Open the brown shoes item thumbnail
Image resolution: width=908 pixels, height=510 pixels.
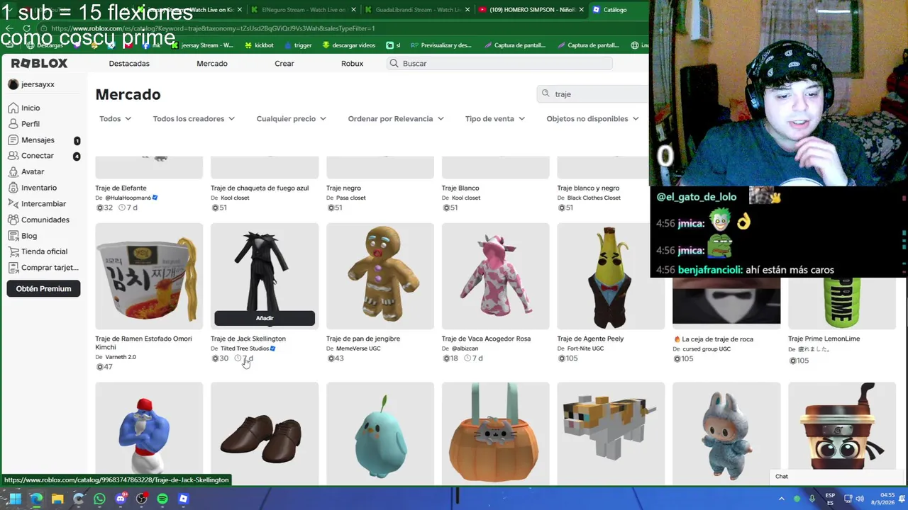pyautogui.click(x=265, y=433)
